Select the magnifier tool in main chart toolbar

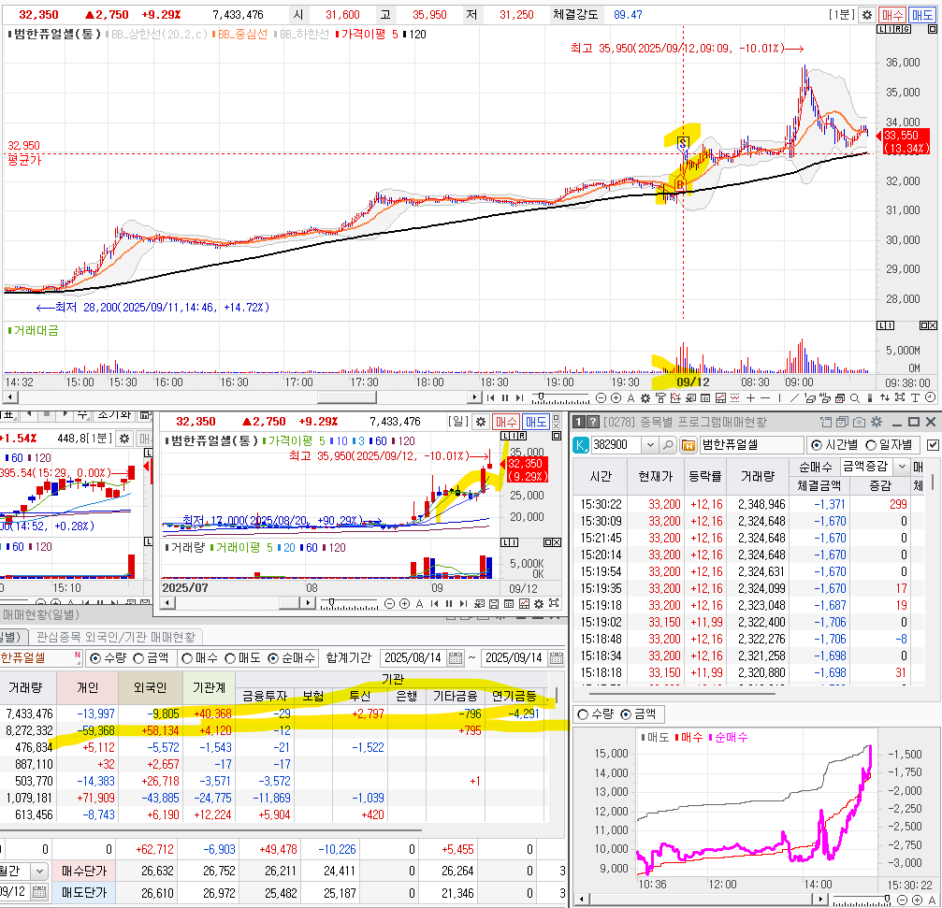[854, 397]
